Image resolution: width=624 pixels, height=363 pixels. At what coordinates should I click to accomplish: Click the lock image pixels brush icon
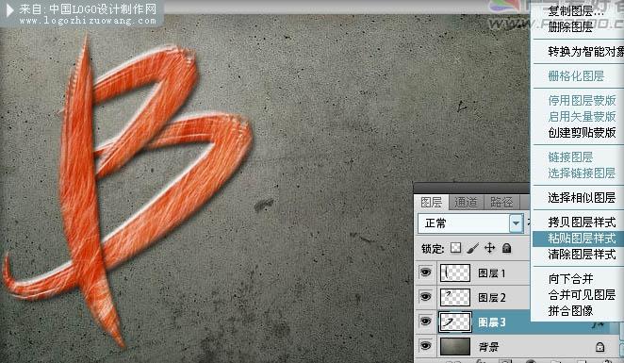[473, 248]
